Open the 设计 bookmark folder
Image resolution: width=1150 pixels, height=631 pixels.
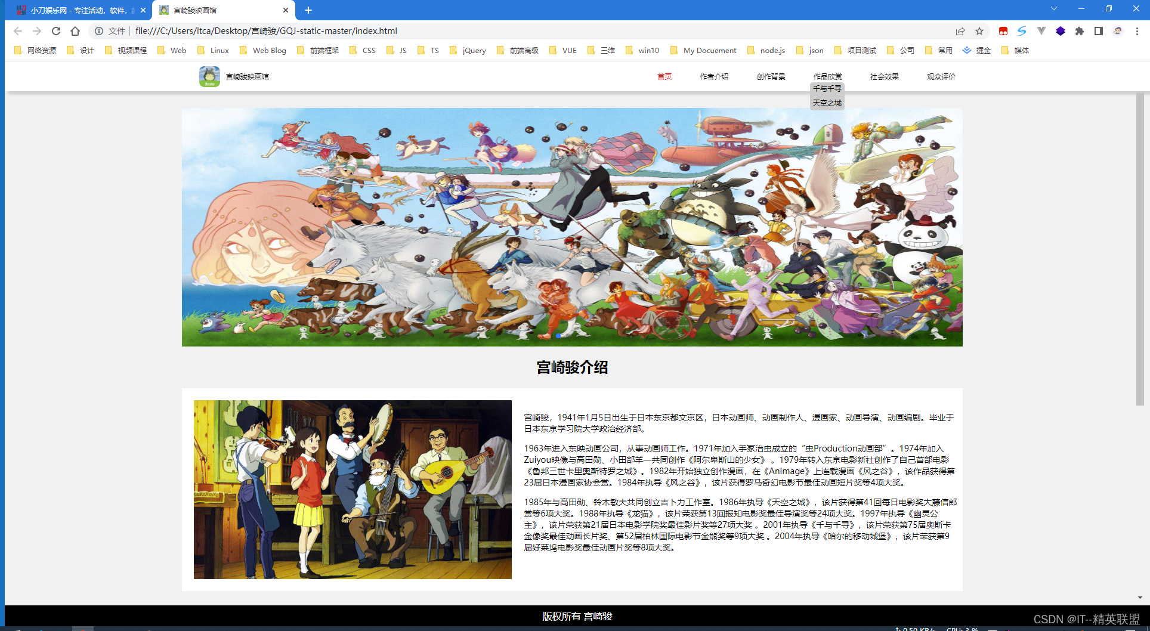[x=81, y=51]
